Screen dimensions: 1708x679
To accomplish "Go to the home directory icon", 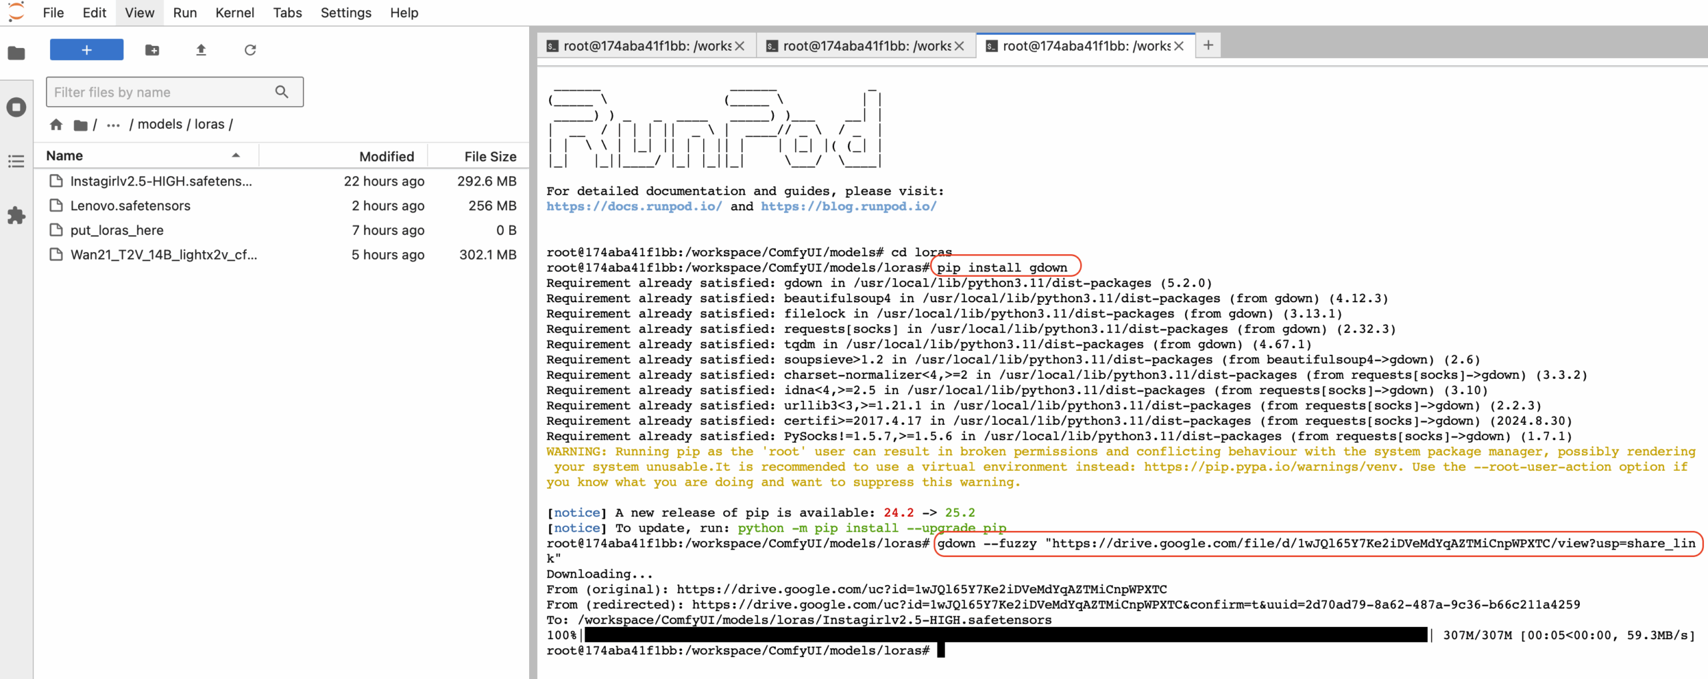I will coord(56,125).
